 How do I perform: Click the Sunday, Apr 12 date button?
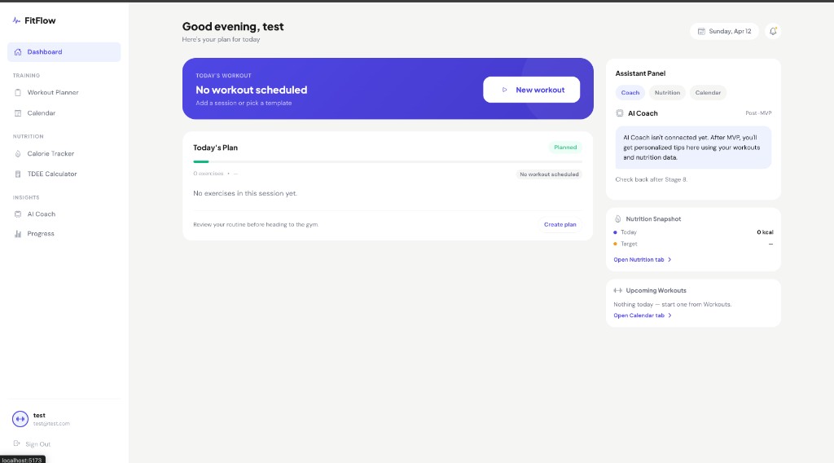tap(724, 32)
